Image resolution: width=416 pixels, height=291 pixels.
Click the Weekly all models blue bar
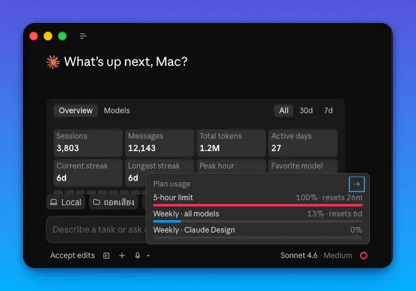point(167,221)
